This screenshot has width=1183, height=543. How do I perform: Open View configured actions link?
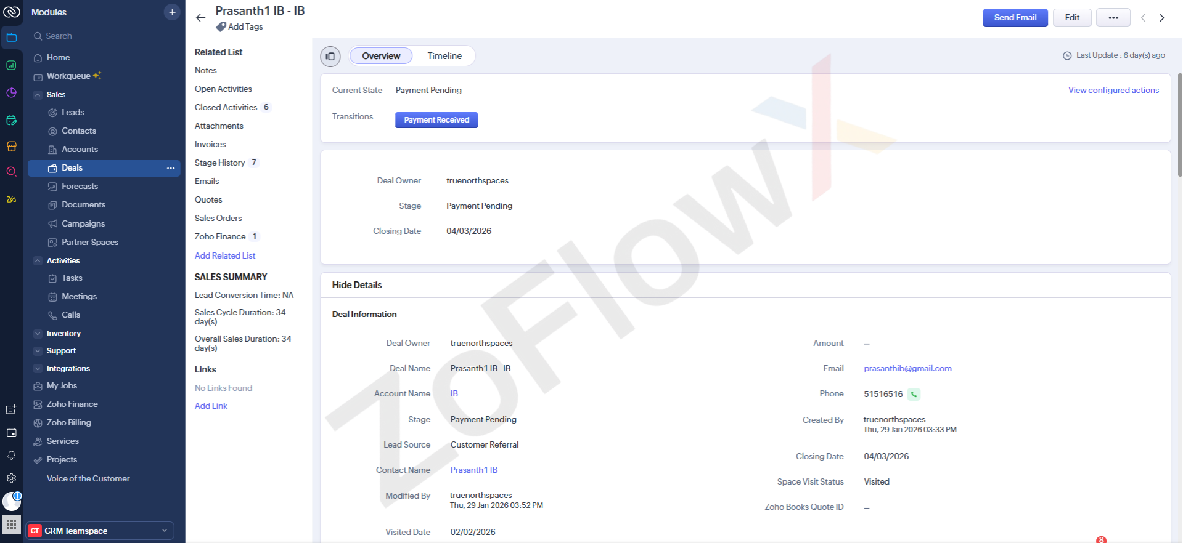coord(1113,90)
